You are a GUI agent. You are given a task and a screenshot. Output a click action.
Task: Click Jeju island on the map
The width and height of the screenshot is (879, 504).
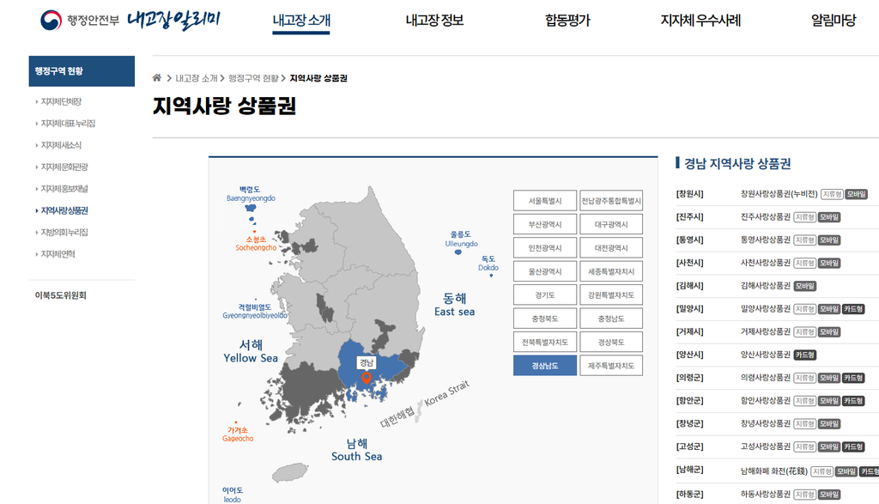(x=290, y=472)
